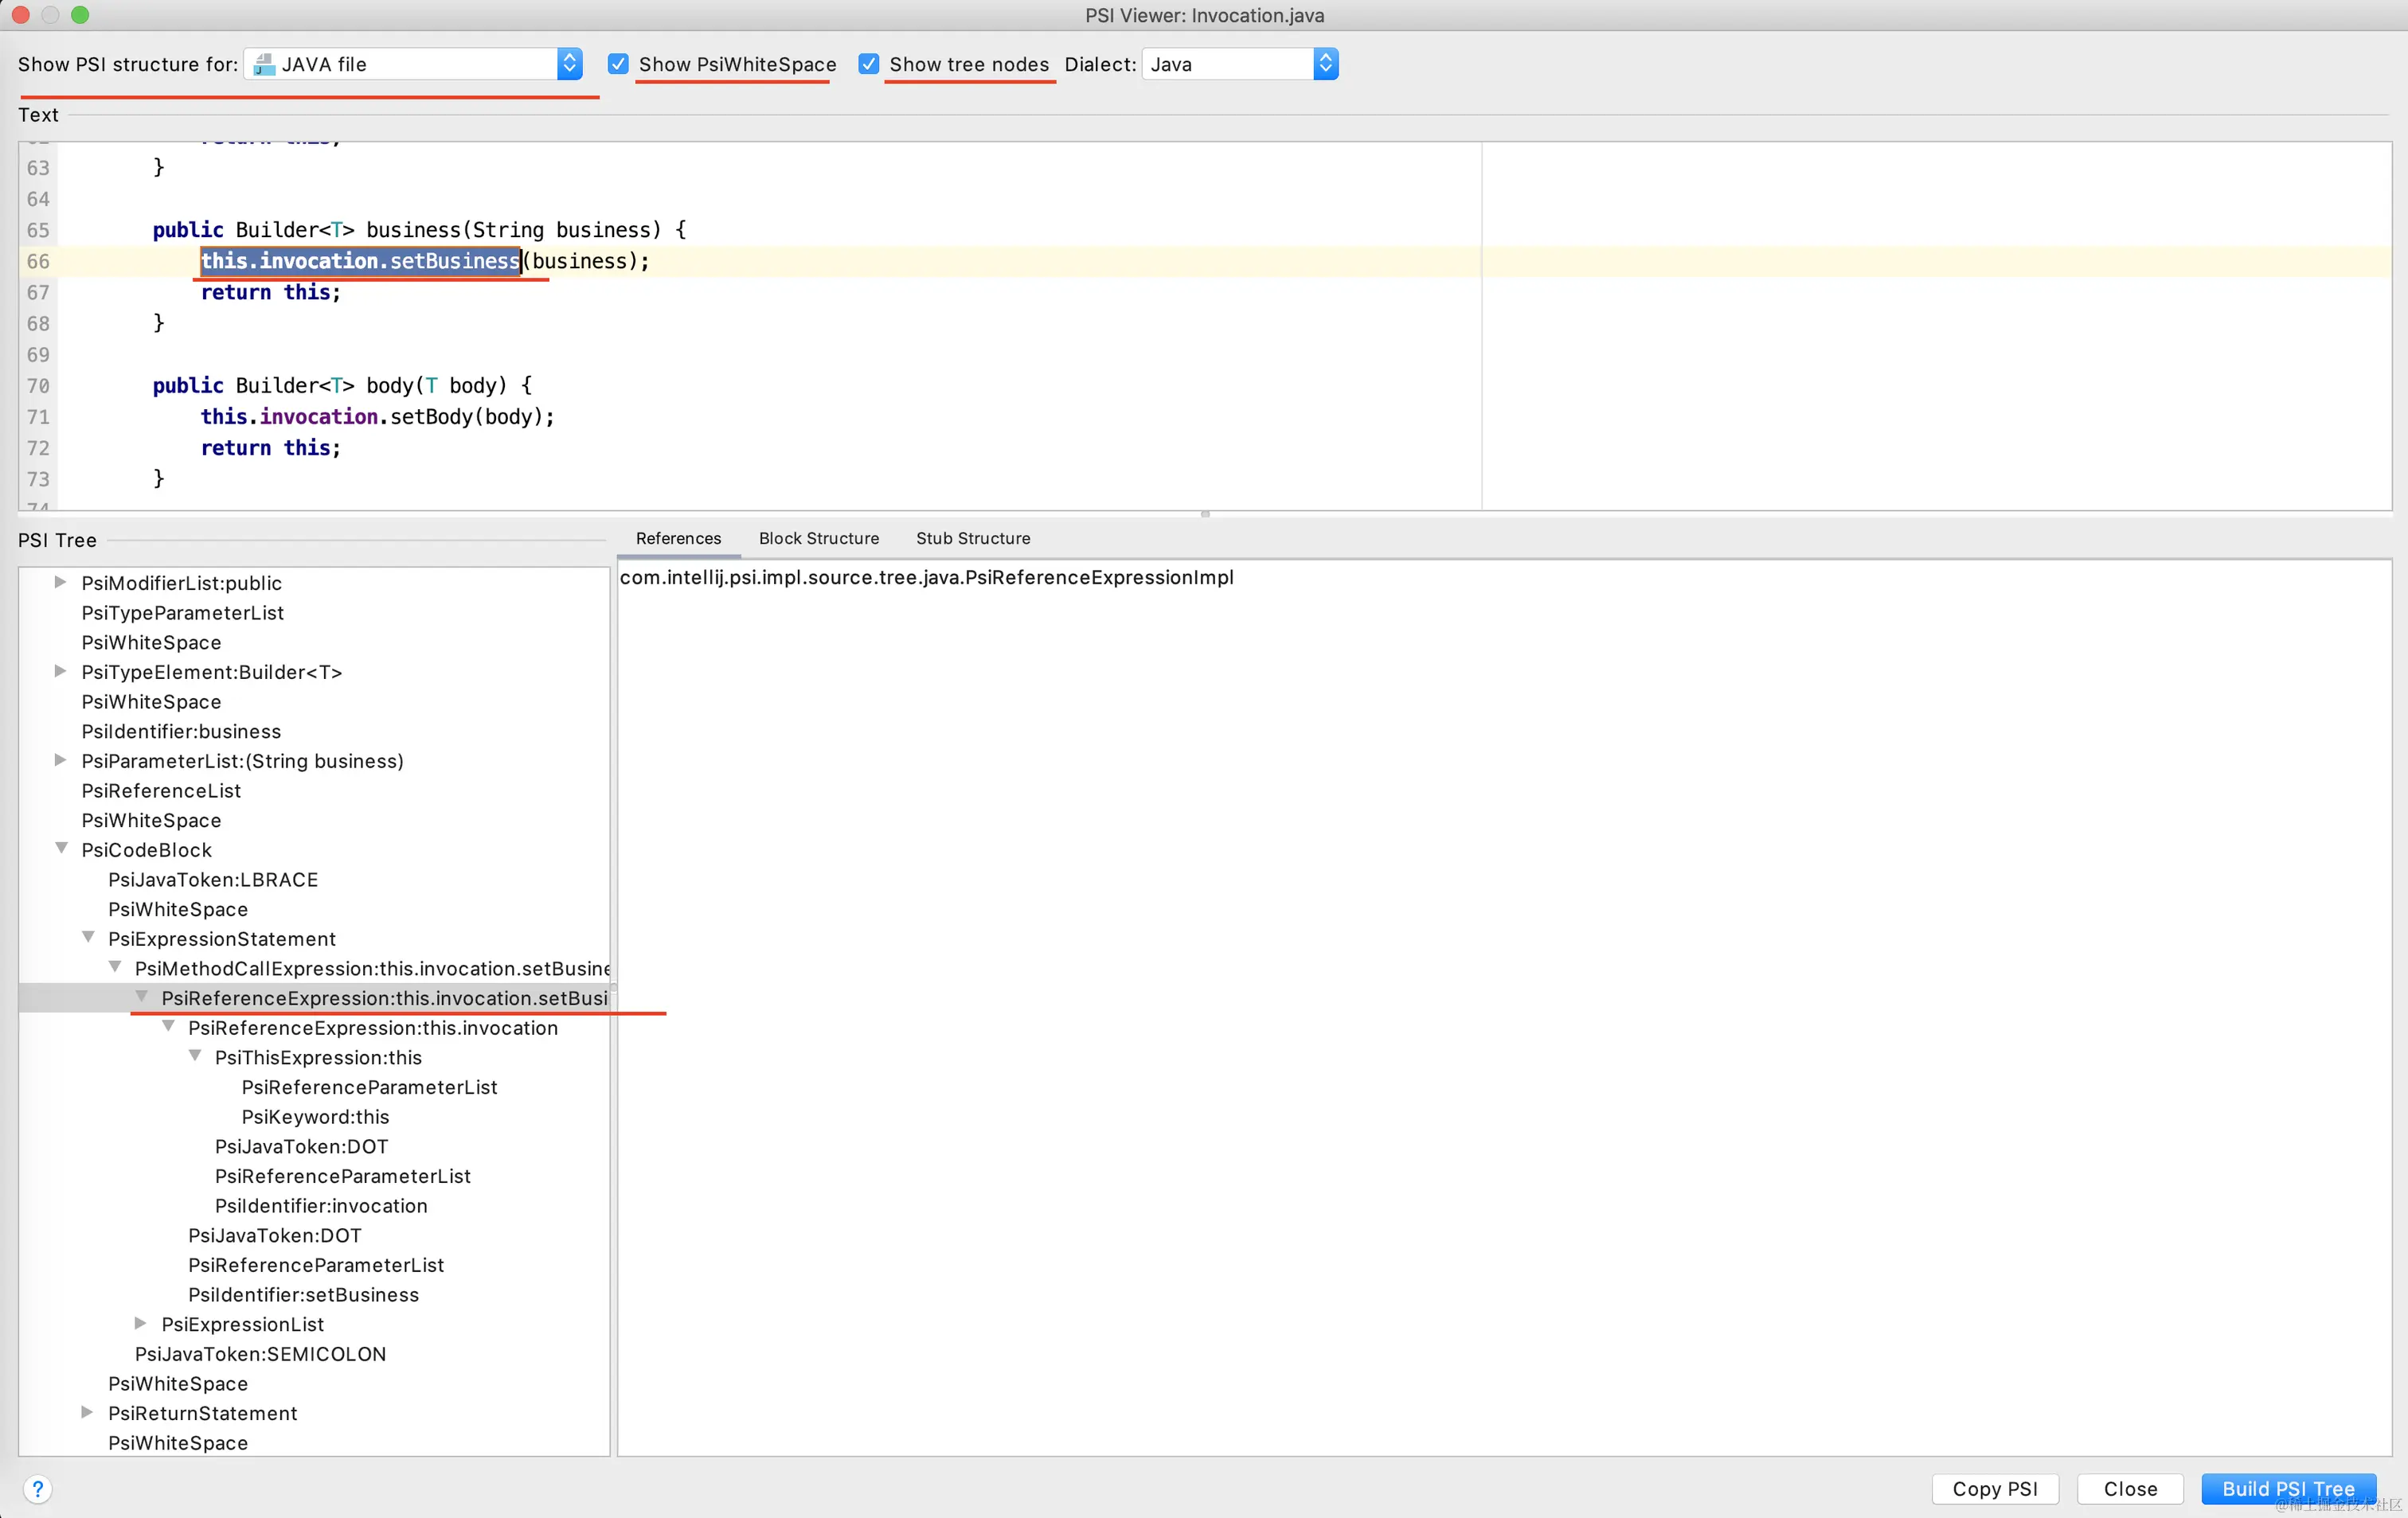Open the Show PSI structure for dropdown
This screenshot has height=1518, width=2408.
(x=413, y=64)
